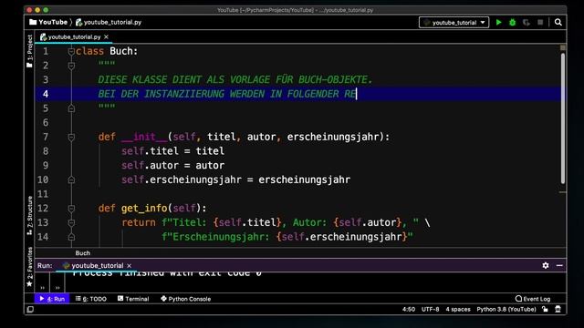Click the stop process square icon
The image size is (584, 328).
coord(540,22)
